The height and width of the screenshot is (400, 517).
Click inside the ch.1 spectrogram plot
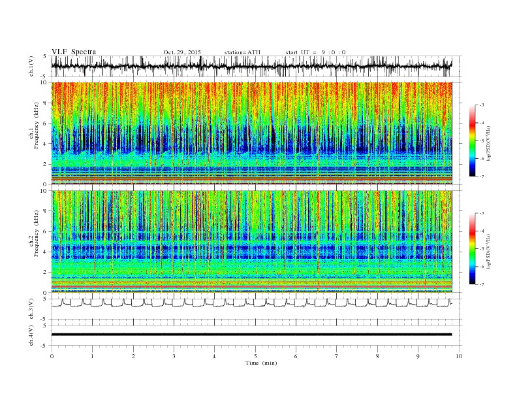pos(251,133)
